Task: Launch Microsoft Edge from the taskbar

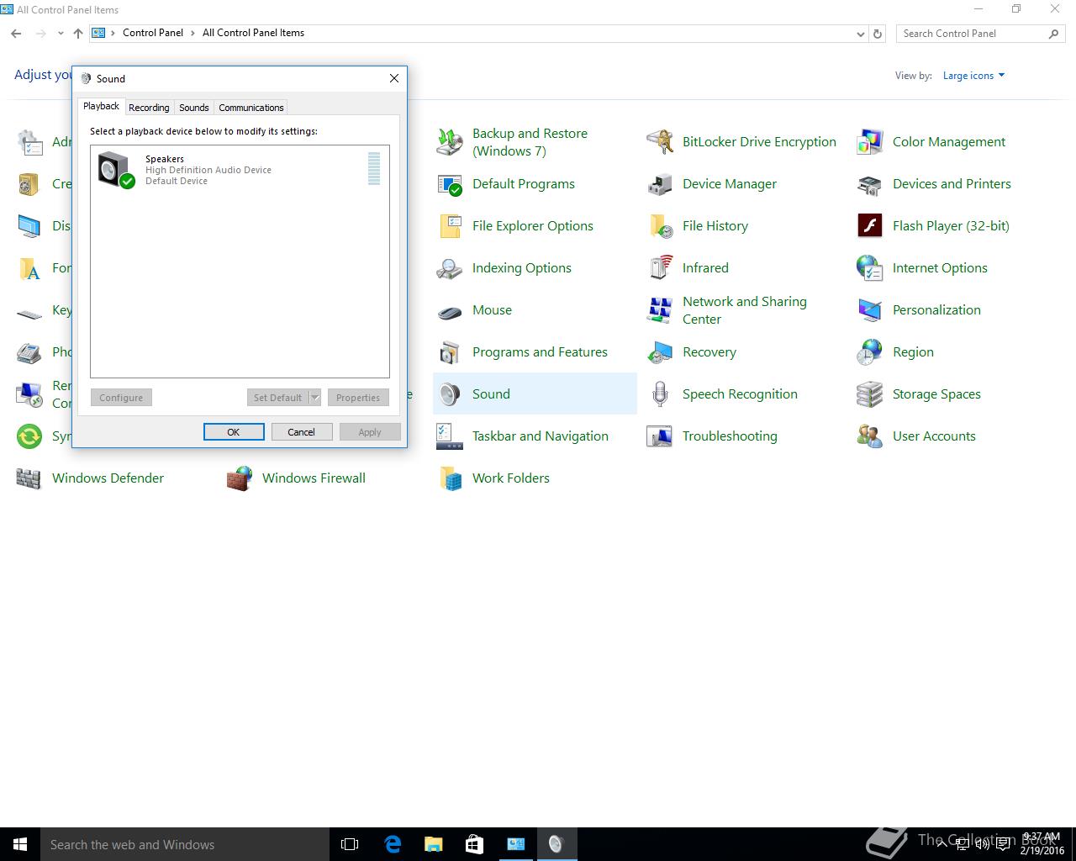Action: coord(392,844)
